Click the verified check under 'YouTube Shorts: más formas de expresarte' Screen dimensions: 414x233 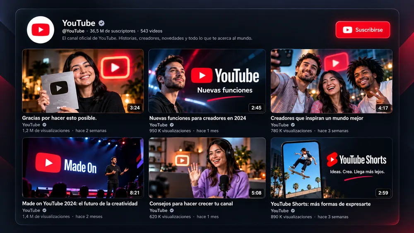(293, 211)
